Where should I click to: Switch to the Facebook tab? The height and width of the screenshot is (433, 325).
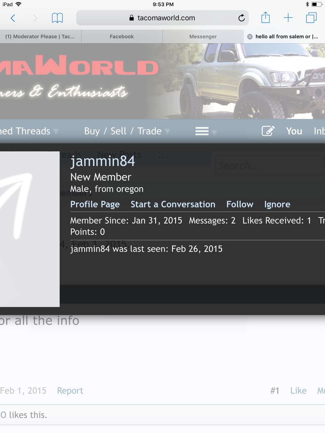pyautogui.click(x=122, y=37)
